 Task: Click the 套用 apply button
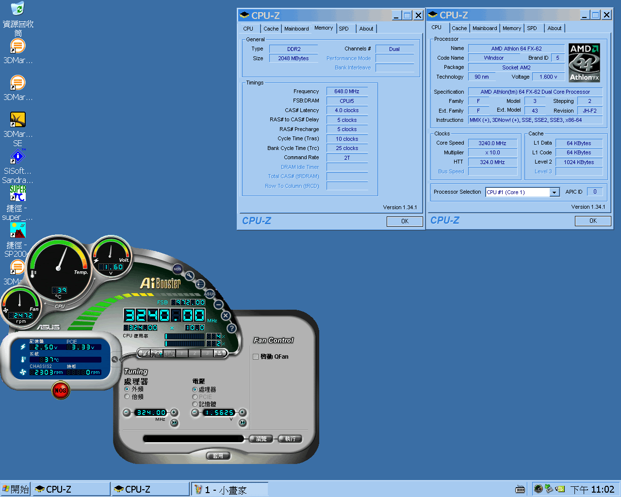(218, 456)
